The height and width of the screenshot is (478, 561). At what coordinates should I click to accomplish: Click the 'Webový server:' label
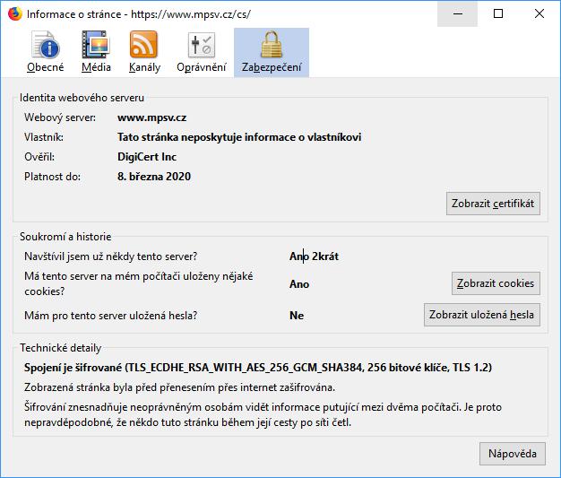click(x=60, y=117)
